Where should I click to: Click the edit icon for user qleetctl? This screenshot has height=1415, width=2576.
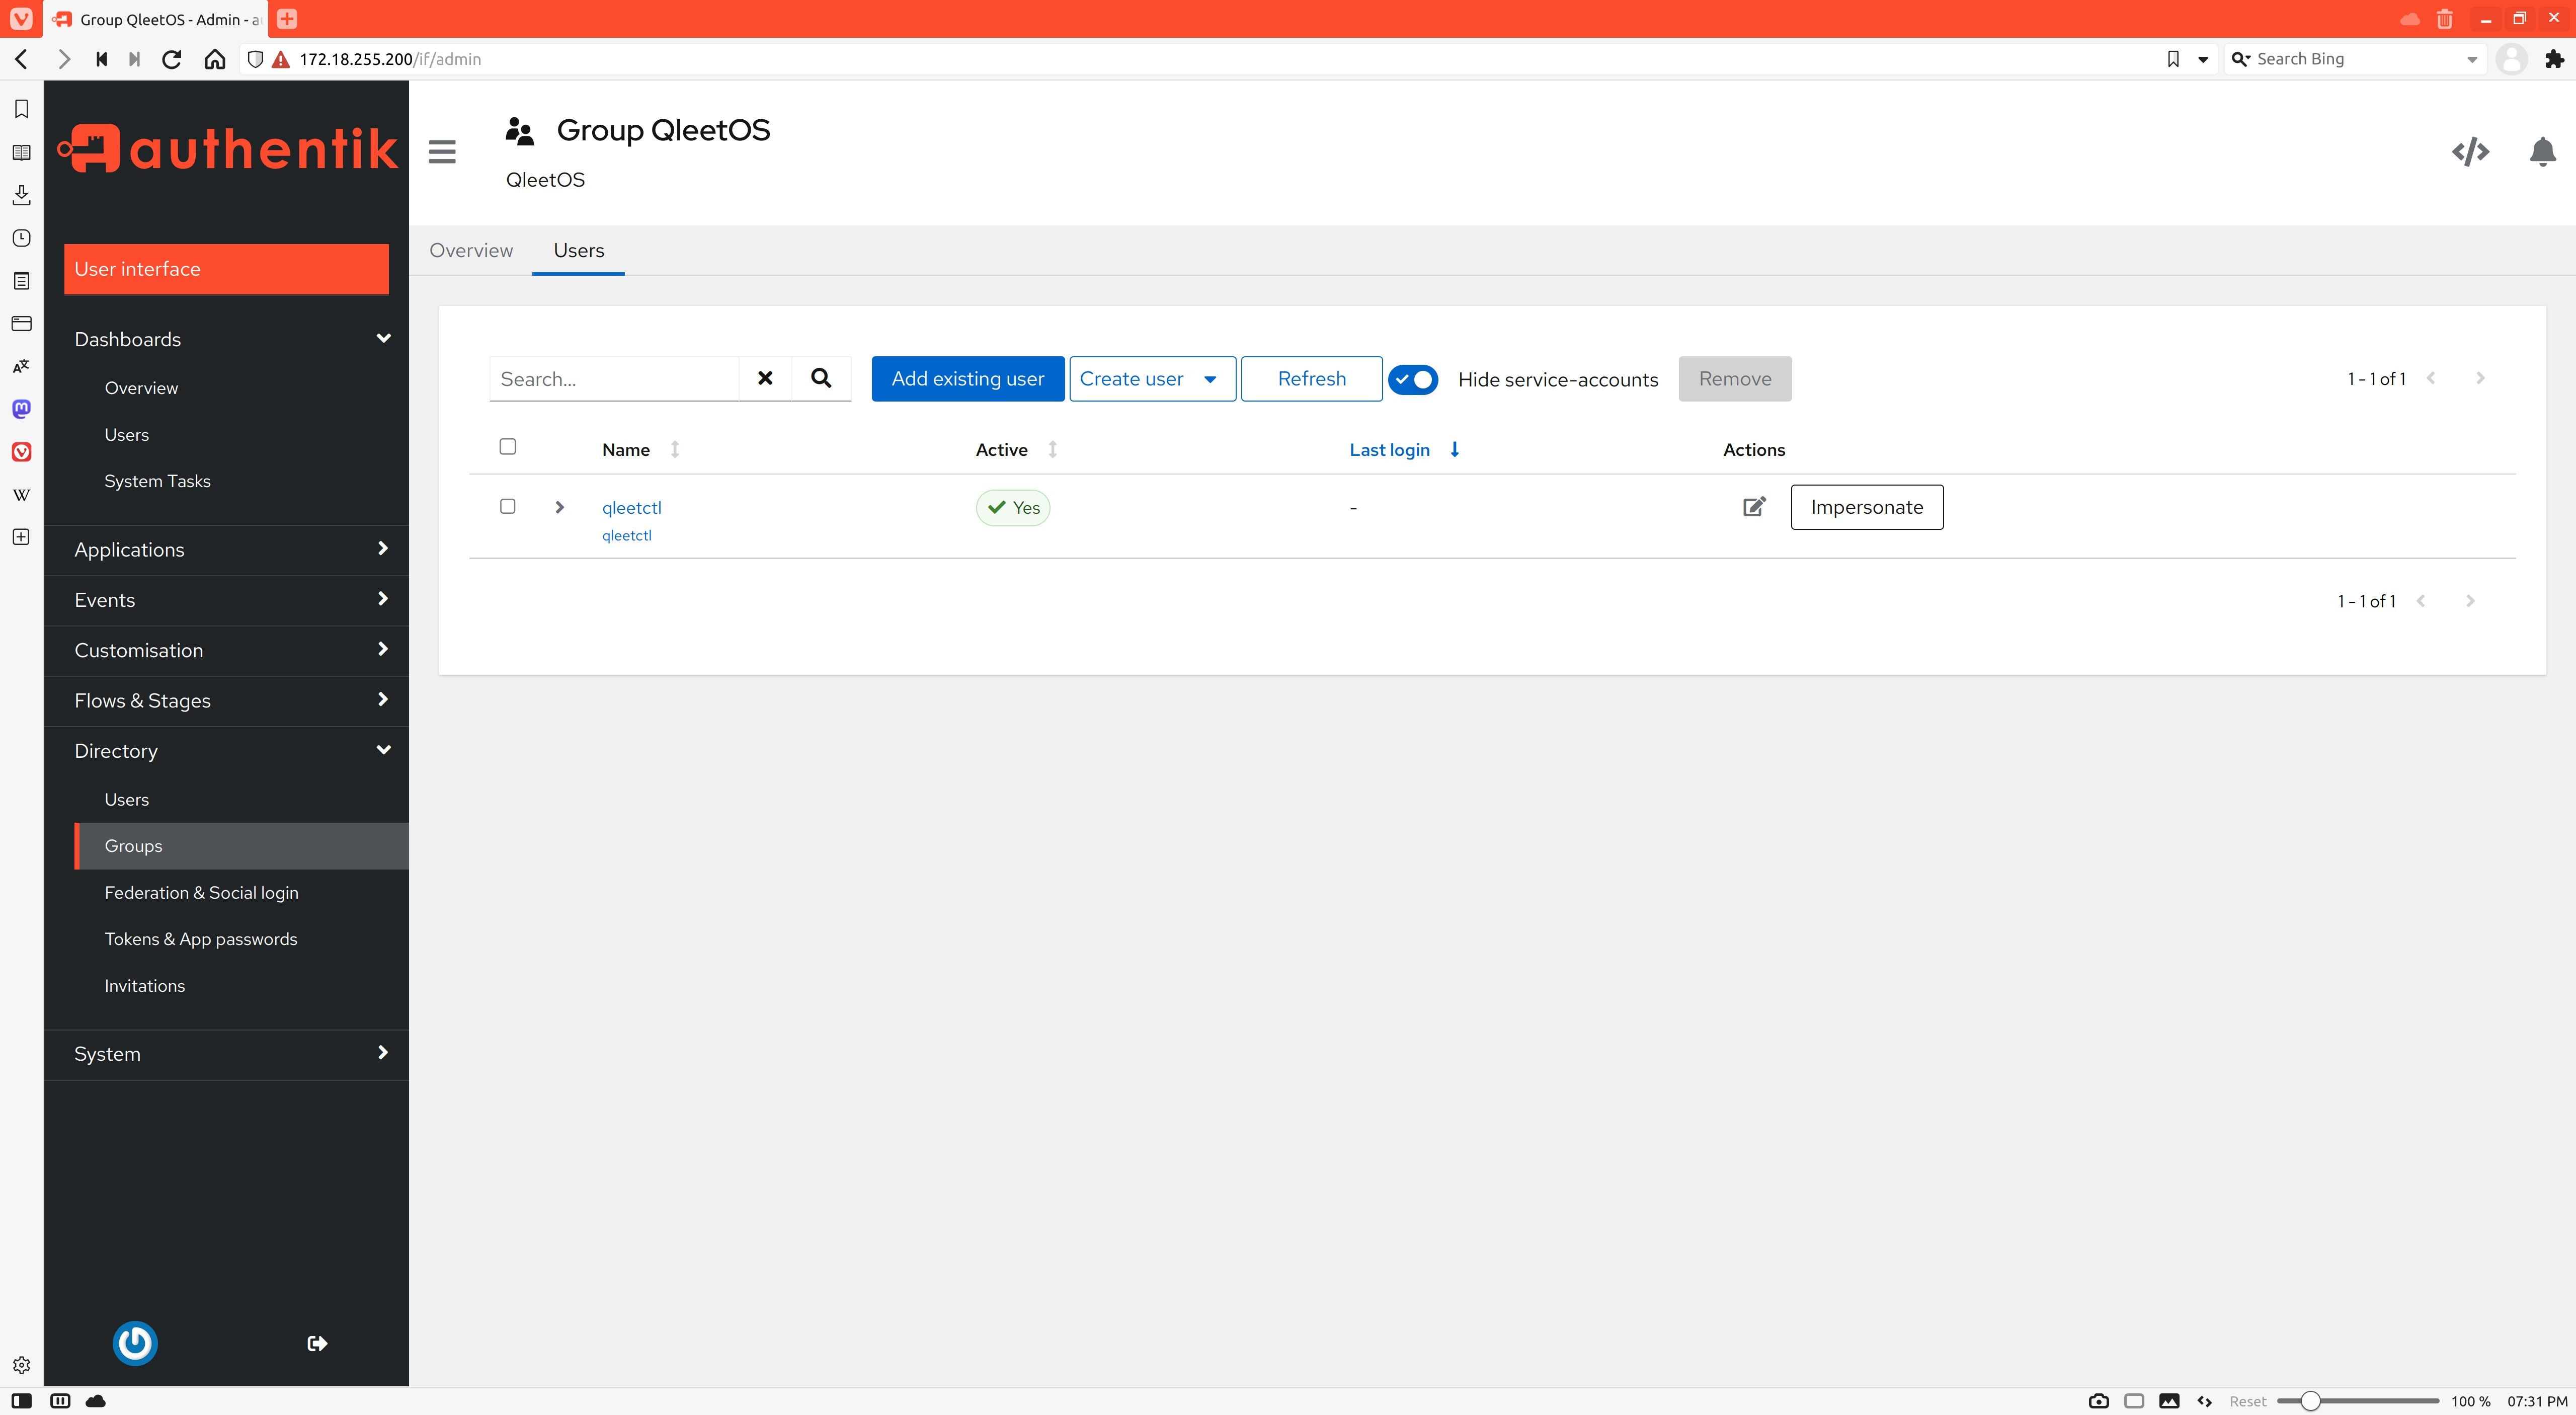pyautogui.click(x=1754, y=507)
